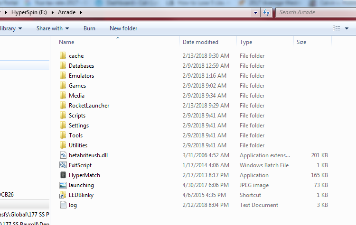Select the Utilities folder name
The height and width of the screenshot is (225, 356).
(78, 145)
